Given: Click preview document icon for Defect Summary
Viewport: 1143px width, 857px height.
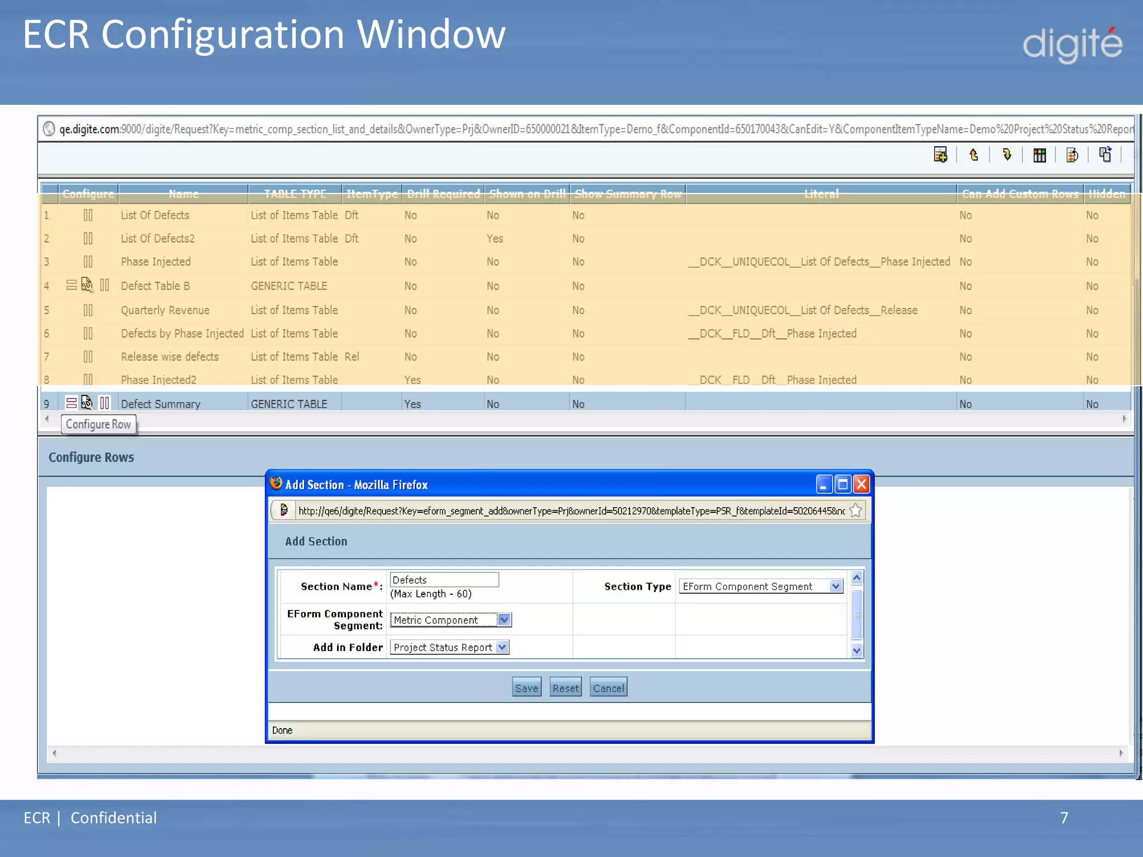Looking at the screenshot, I should pyautogui.click(x=87, y=402).
